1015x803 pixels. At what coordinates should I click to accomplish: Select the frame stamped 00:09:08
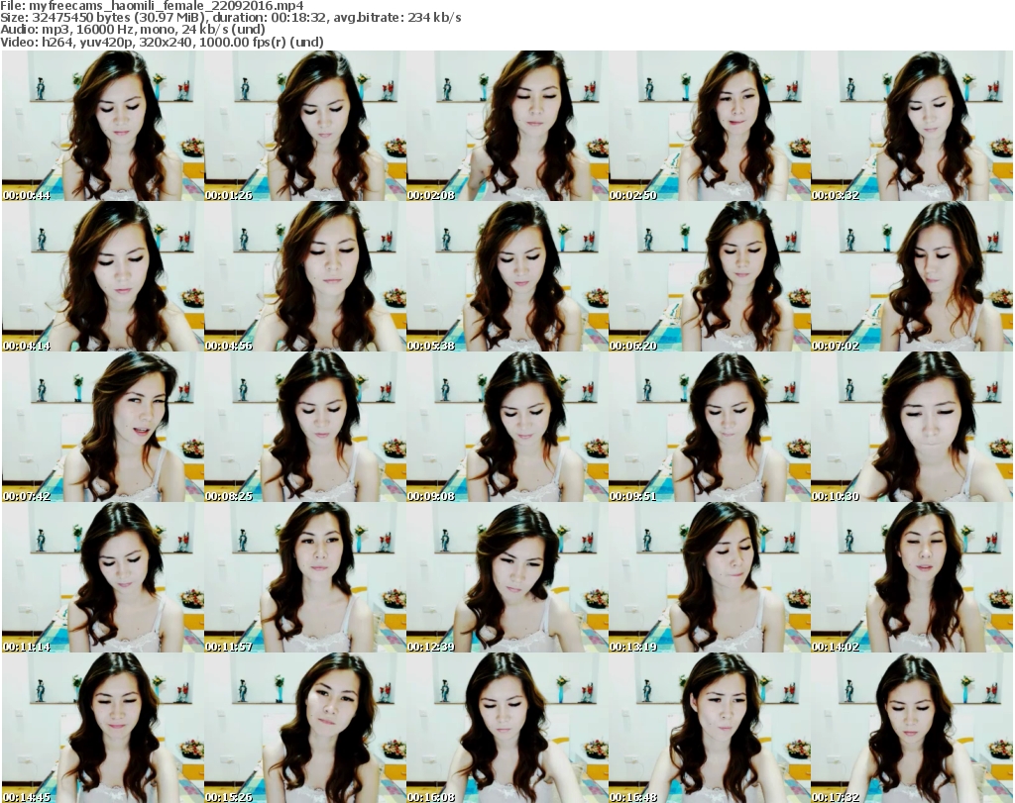(x=507, y=428)
